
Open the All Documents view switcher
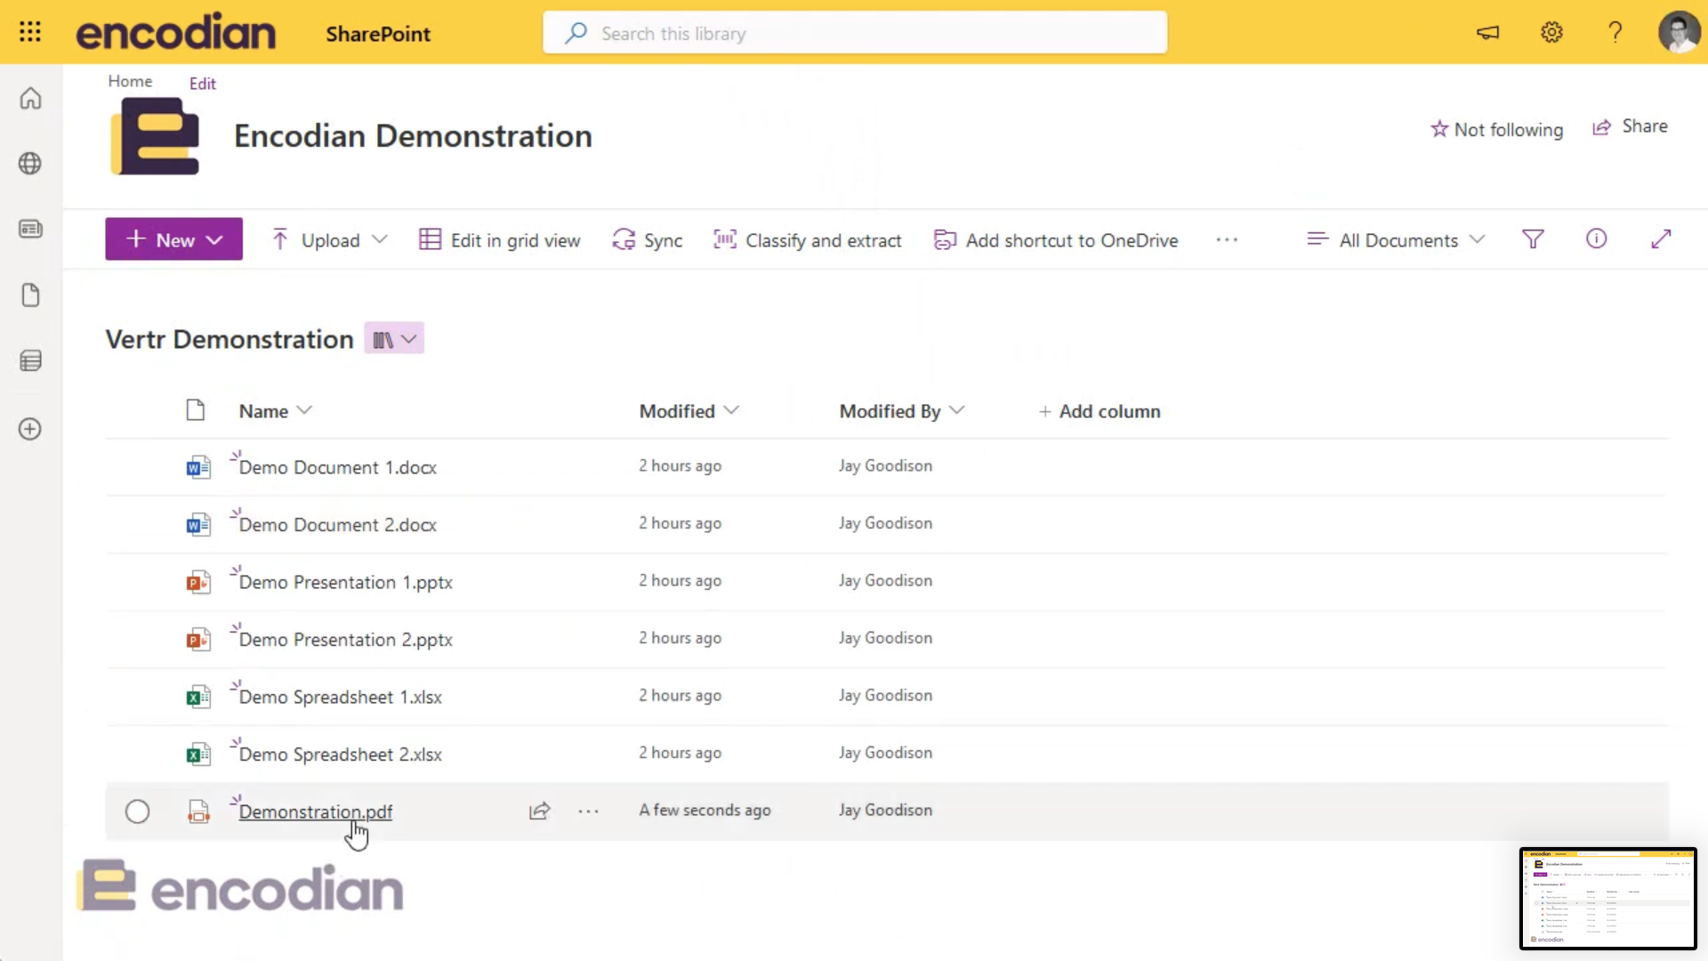[x=1396, y=240]
